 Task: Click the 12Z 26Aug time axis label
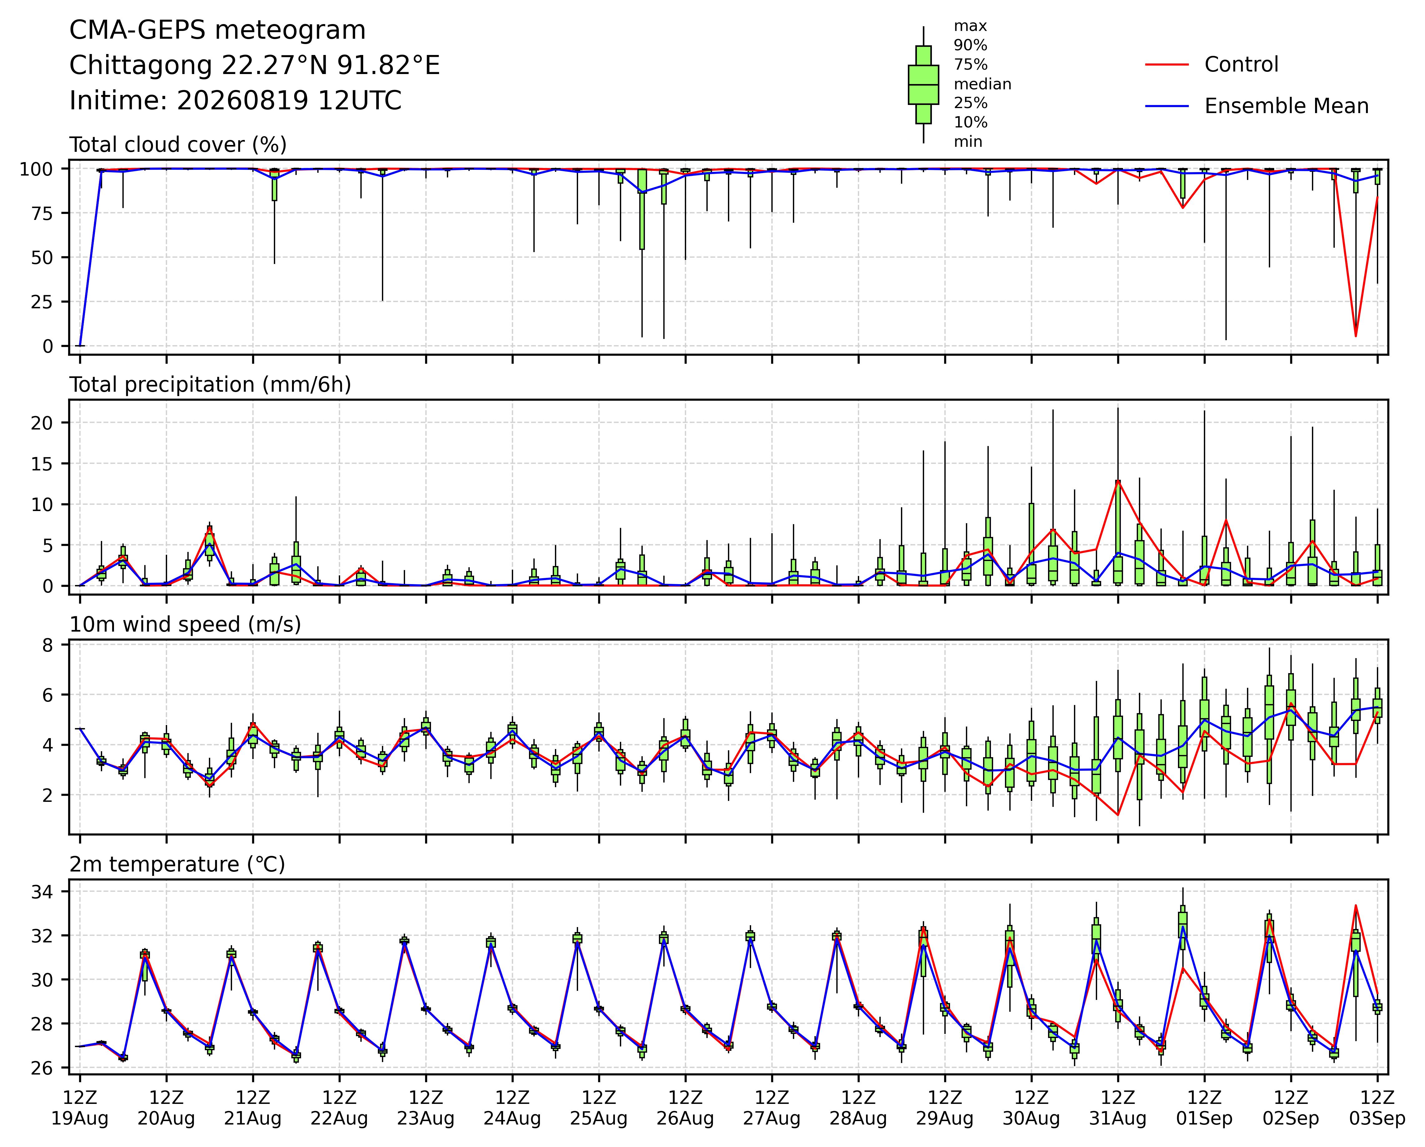pyautogui.click(x=685, y=1108)
